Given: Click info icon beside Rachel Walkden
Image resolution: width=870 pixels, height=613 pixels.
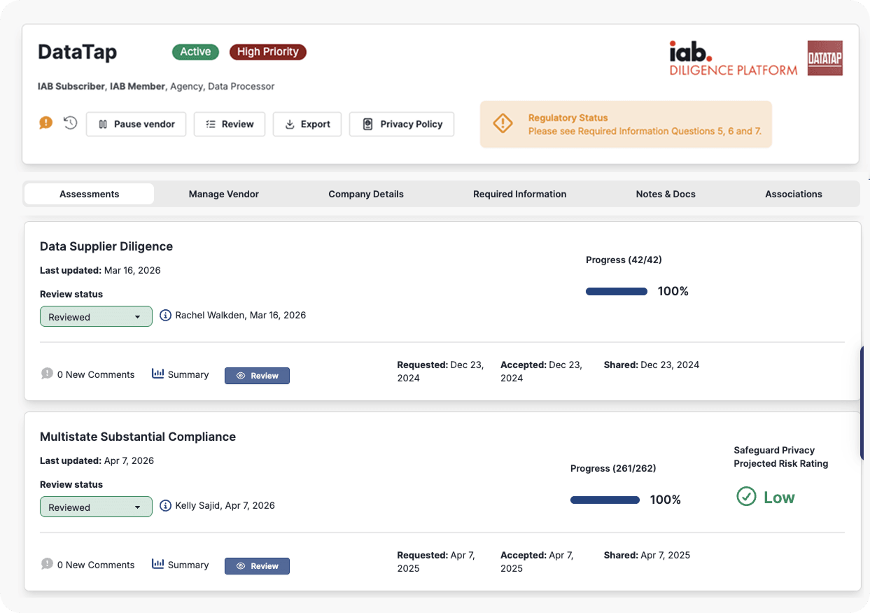Looking at the screenshot, I should tap(166, 316).
